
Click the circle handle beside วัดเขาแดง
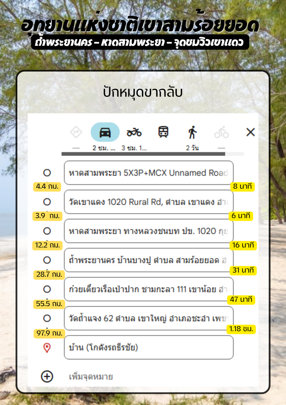pos(47,202)
